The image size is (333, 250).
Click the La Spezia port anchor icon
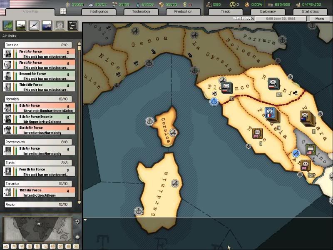[x=194, y=70]
